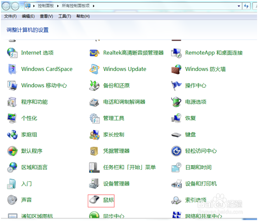Click the 恢复 icon
The height and width of the screenshot is (221, 258).
pos(176,118)
